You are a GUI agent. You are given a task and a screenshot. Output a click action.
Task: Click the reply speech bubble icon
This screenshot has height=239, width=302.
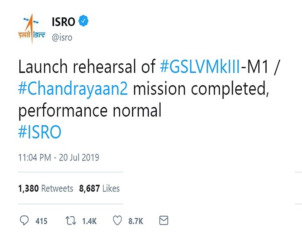point(24,220)
